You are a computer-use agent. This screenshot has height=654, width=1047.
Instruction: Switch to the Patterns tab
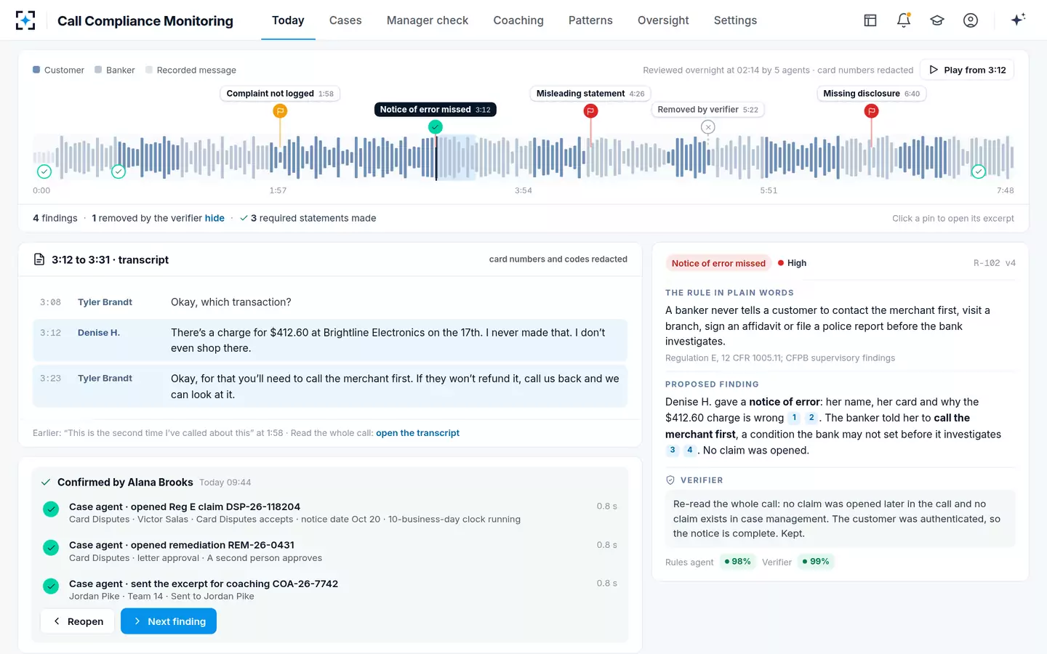(x=590, y=20)
